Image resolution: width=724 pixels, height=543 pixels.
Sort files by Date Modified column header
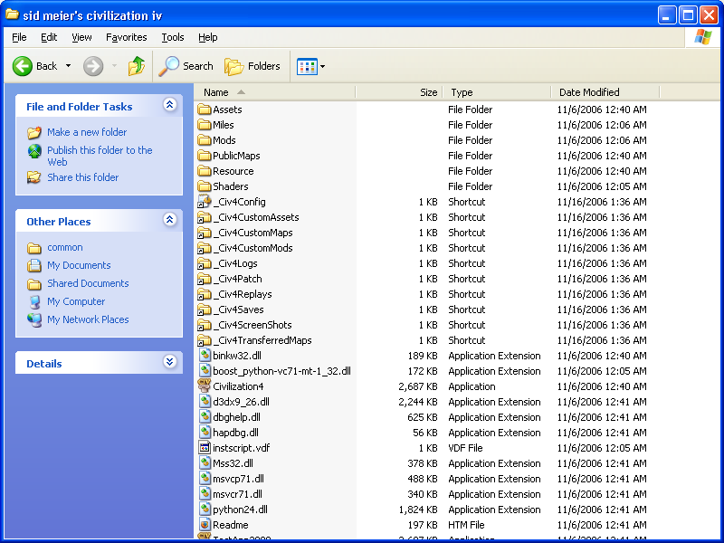pos(589,92)
